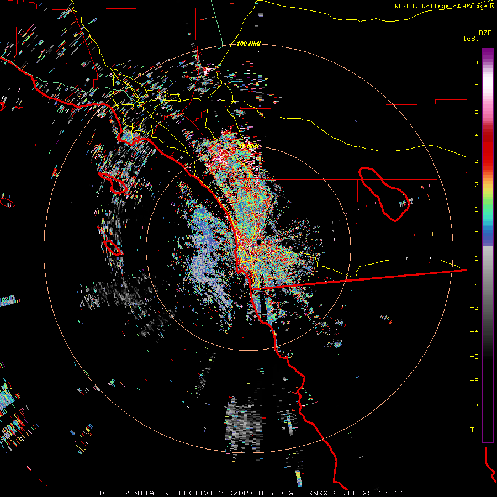Click the 100 NMI range ring label
This screenshot has height=497, width=497.
pyautogui.click(x=248, y=44)
